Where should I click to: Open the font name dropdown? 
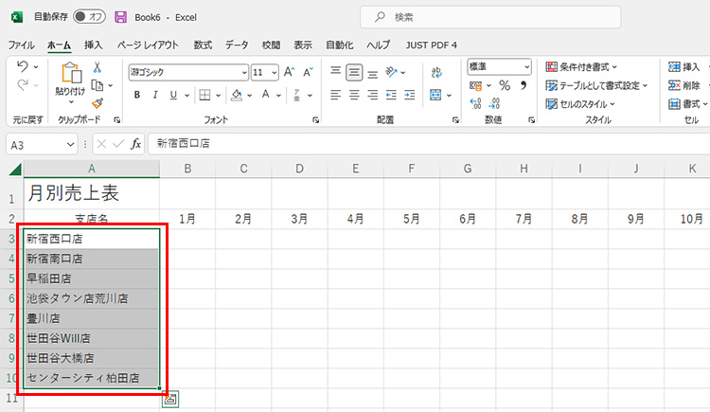click(x=244, y=72)
